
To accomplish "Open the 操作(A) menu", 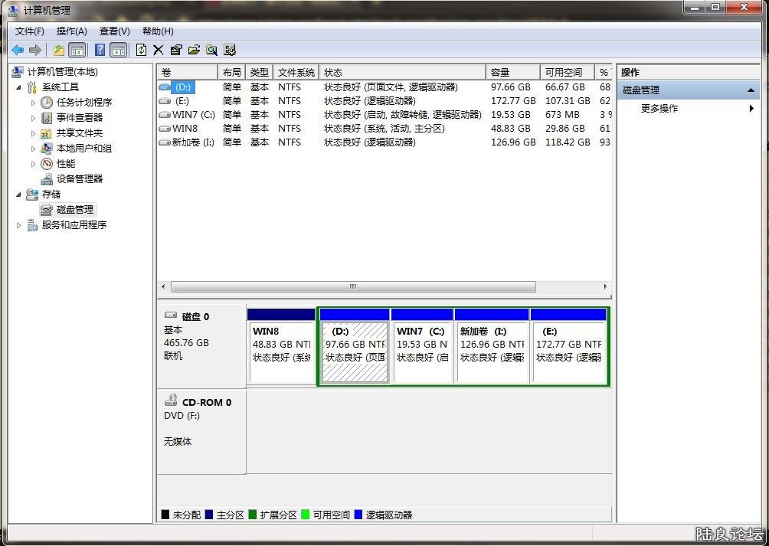I will pyautogui.click(x=71, y=31).
